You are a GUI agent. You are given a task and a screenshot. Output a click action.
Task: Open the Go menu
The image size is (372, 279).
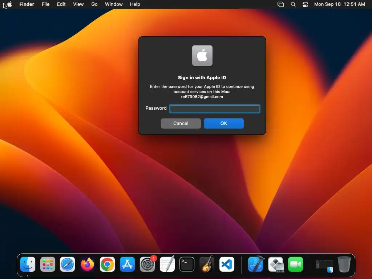click(94, 4)
